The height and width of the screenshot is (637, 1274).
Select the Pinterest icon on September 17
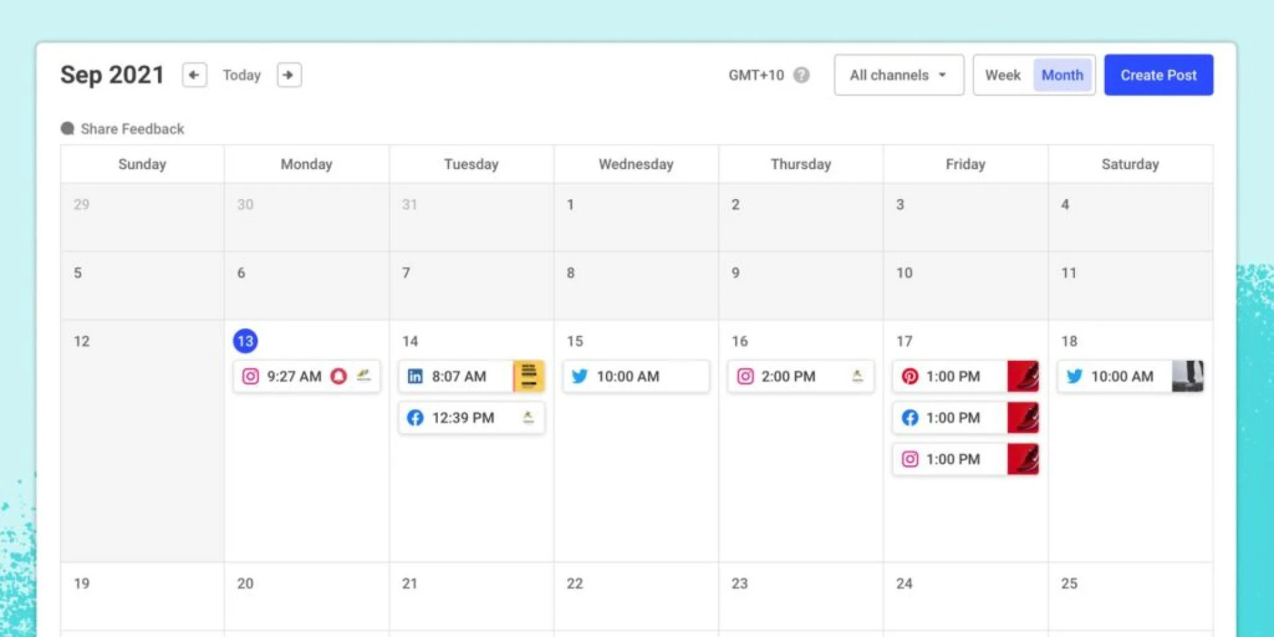click(909, 376)
